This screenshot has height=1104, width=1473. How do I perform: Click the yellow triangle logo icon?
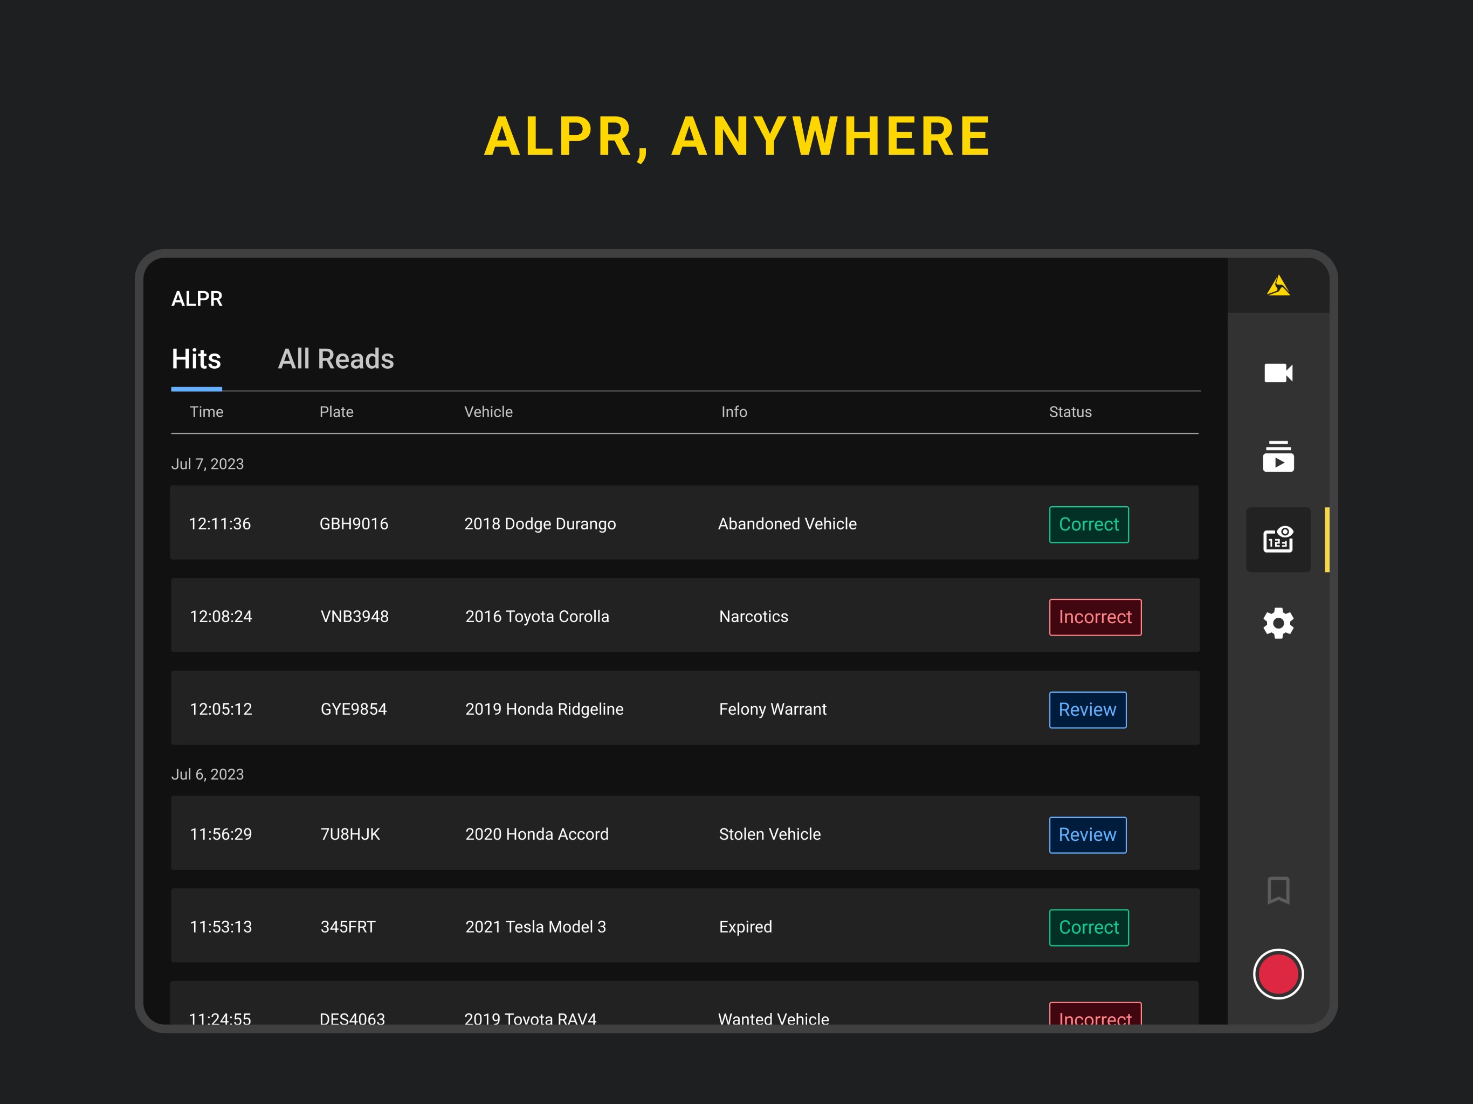(1278, 286)
